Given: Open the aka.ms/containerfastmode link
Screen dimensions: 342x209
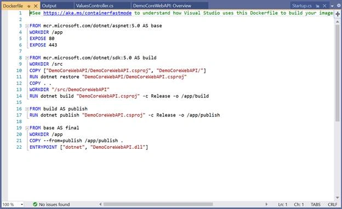Looking at the screenshot, I should tap(87, 13).
